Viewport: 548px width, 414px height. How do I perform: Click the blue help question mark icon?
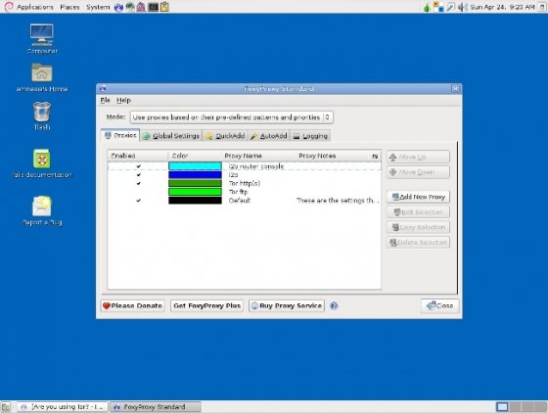point(334,305)
